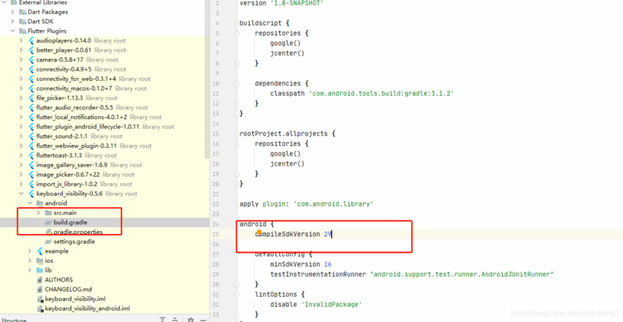Image resolution: width=623 pixels, height=322 pixels.
Task: Expand the example folder
Action: pyautogui.click(x=30, y=251)
